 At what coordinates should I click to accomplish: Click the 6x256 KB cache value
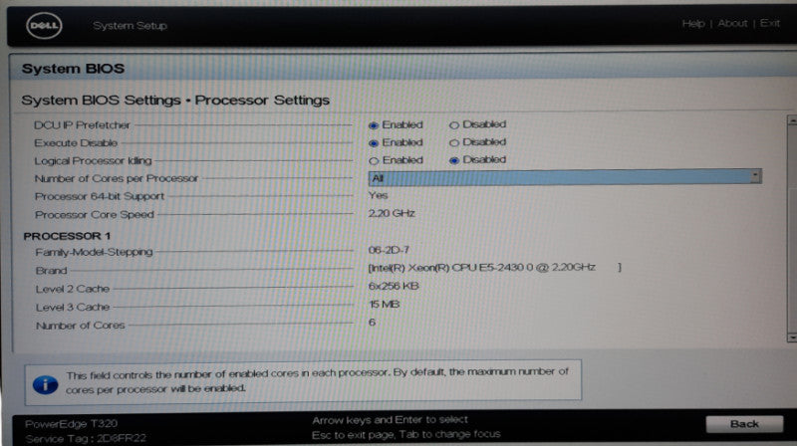tap(394, 286)
